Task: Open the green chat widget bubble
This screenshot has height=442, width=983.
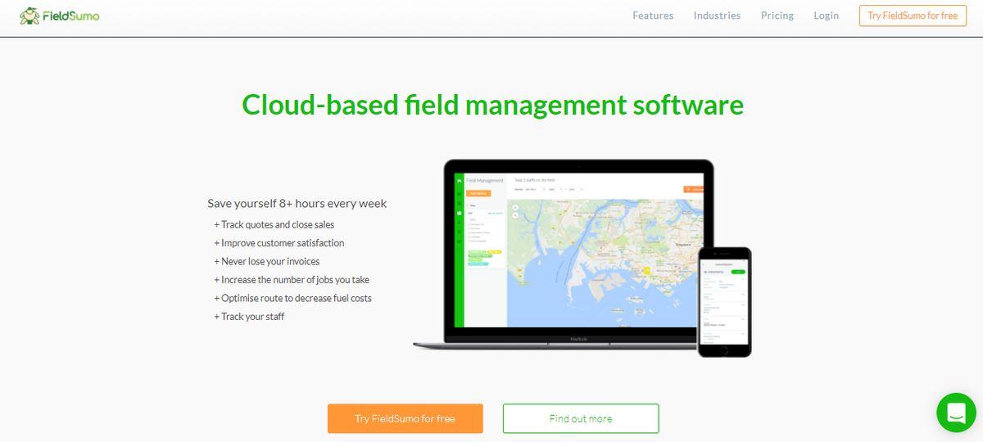Action: (x=956, y=412)
